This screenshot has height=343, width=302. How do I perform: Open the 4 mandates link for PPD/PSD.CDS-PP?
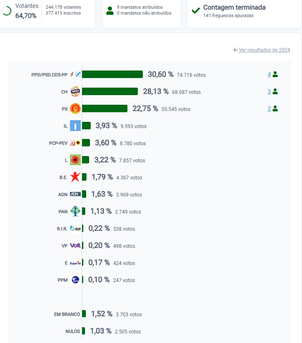(x=269, y=74)
